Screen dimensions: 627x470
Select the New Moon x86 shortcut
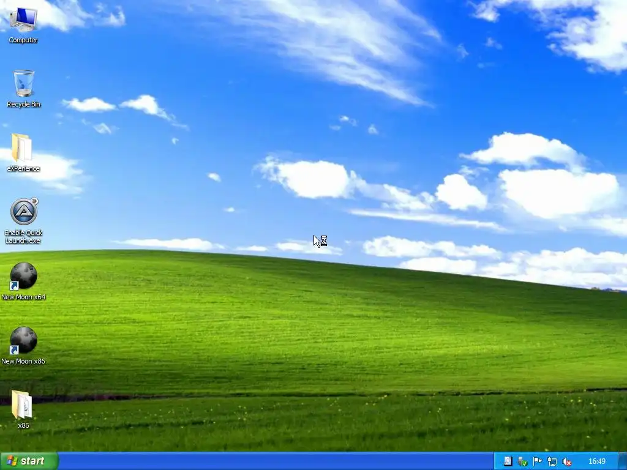(23, 345)
